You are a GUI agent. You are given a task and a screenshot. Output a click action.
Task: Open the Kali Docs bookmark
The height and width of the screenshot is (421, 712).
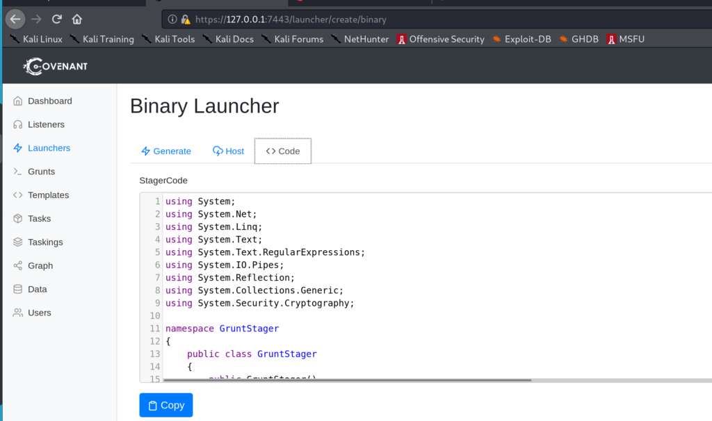(x=228, y=39)
